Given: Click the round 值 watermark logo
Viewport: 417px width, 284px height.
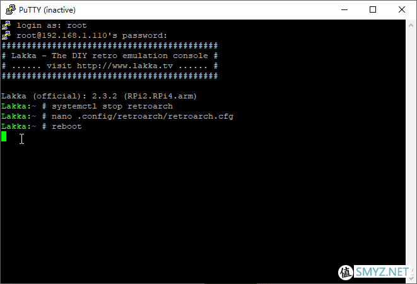Looking at the screenshot, I should 346,272.
